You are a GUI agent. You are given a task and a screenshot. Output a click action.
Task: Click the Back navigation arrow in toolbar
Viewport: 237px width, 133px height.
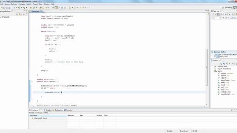point(83,7)
